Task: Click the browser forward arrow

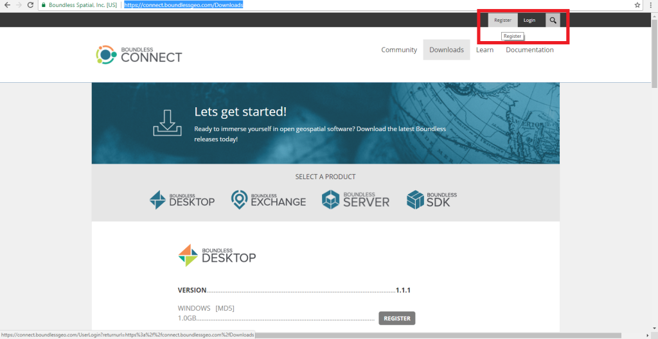Action: coord(19,5)
